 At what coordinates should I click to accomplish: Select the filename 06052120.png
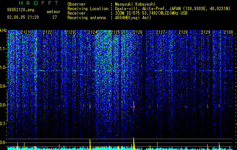click(x=21, y=10)
